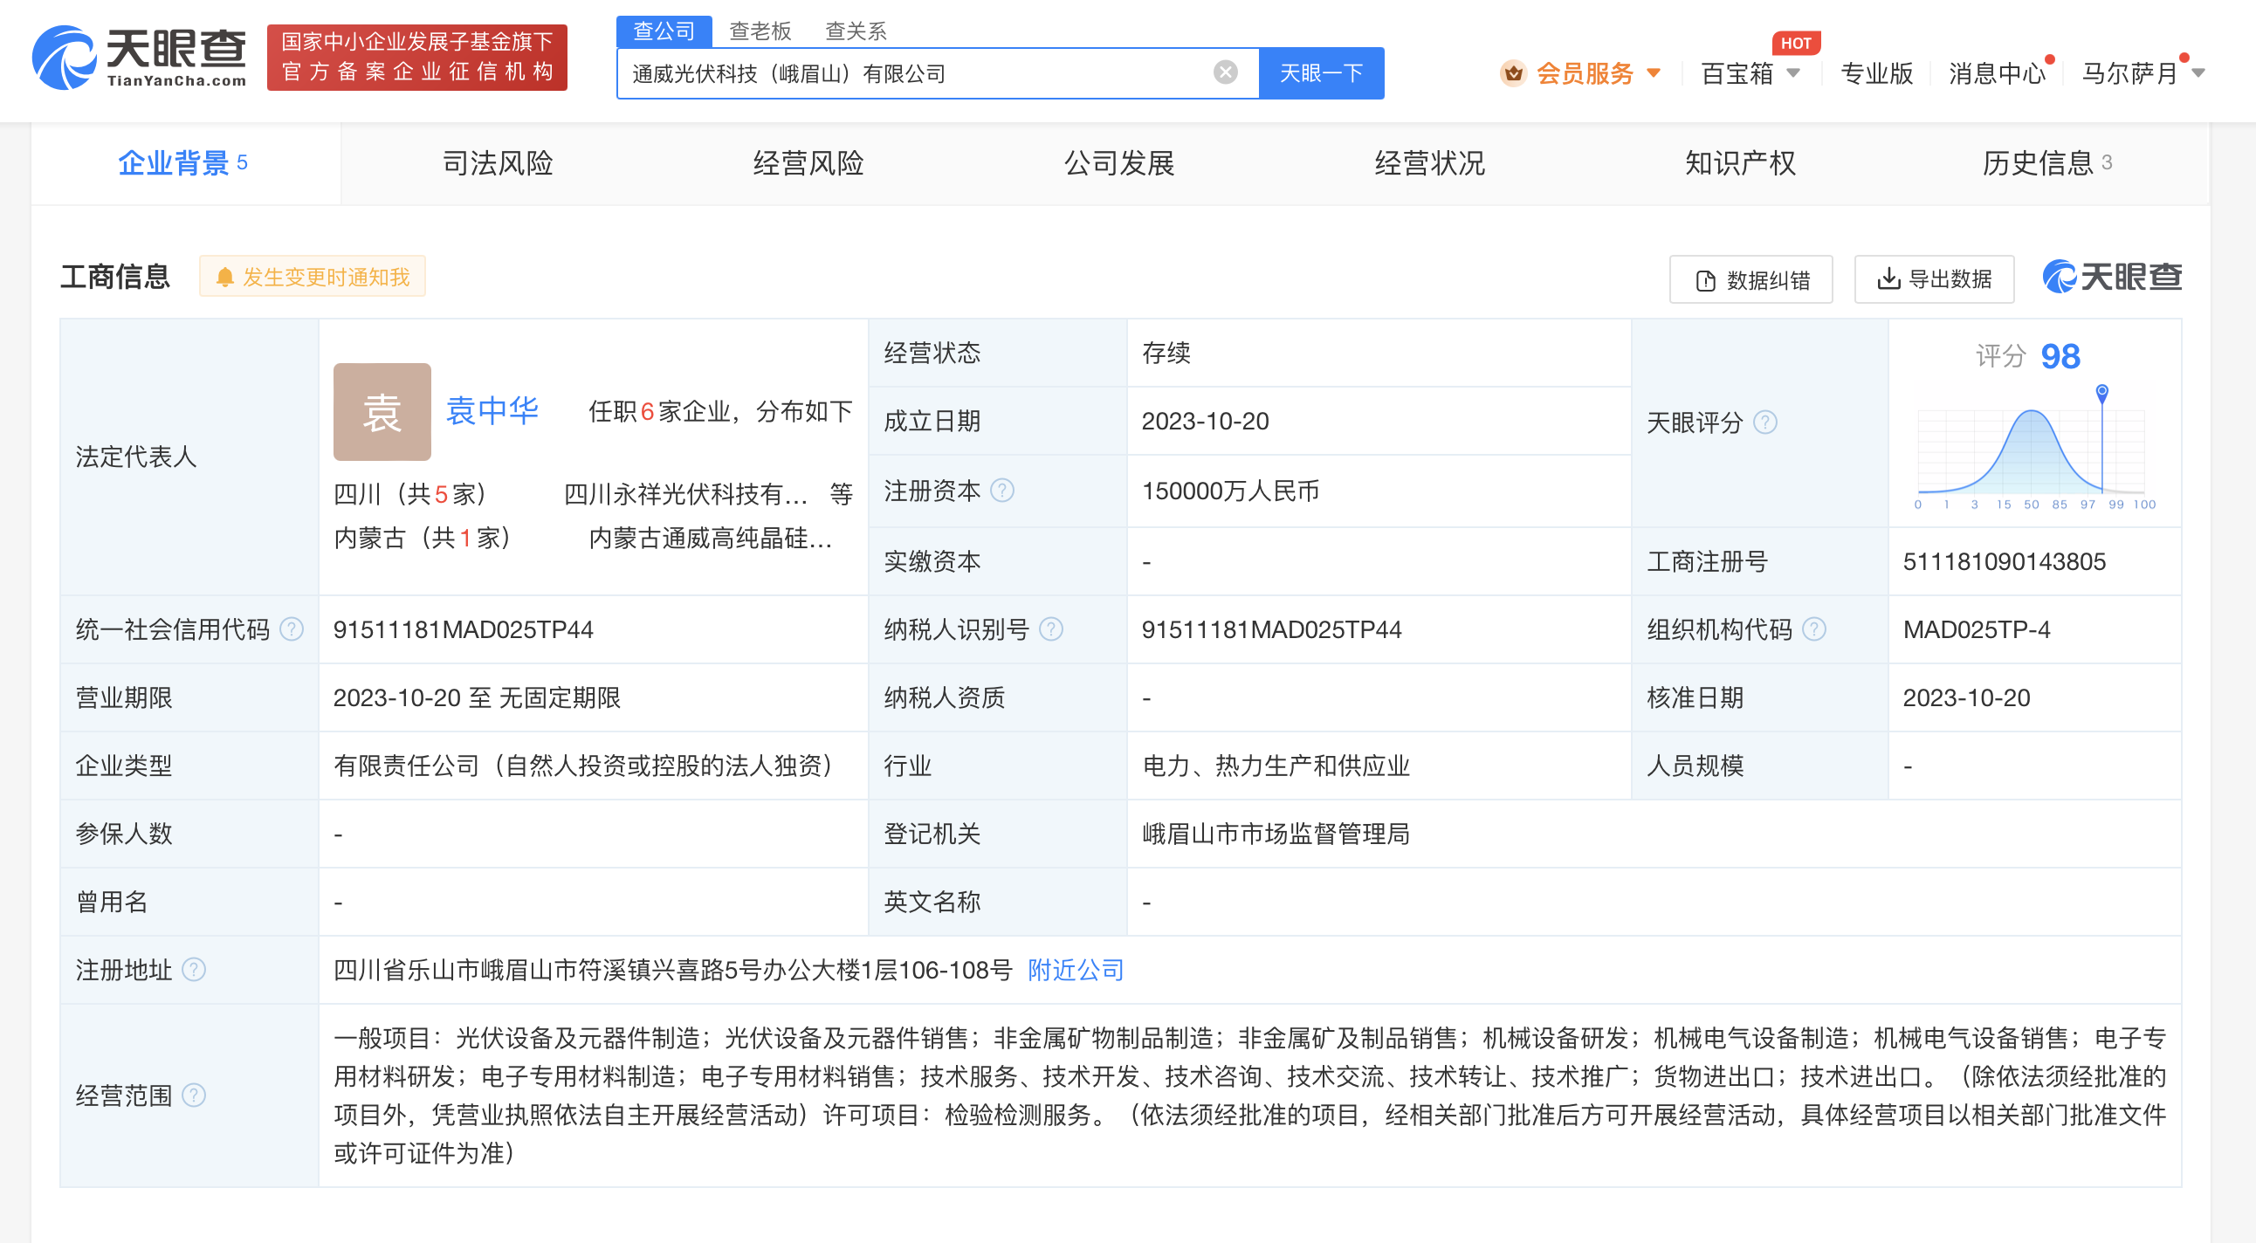Open the 附近公司 link
This screenshot has height=1243, width=2256.
click(x=1076, y=970)
